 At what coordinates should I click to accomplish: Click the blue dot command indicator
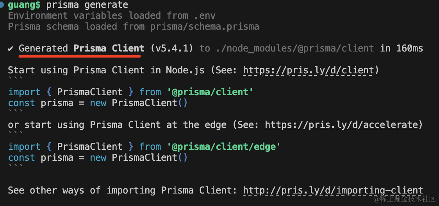click(x=2, y=5)
